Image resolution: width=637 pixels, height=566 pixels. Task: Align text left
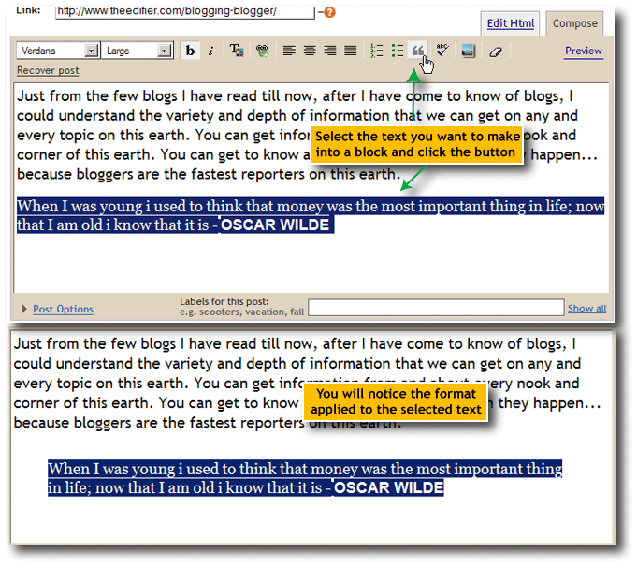point(289,51)
